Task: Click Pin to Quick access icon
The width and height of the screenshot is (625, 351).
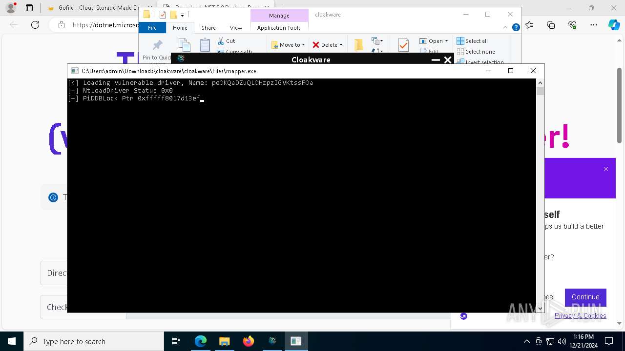Action: point(157,45)
